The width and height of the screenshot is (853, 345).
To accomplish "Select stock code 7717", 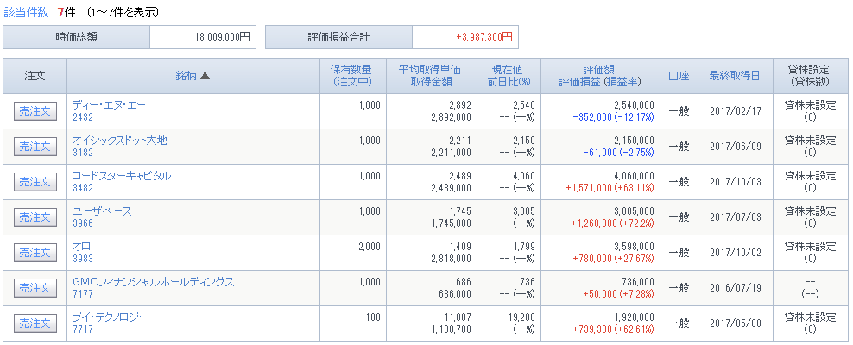I will [83, 329].
